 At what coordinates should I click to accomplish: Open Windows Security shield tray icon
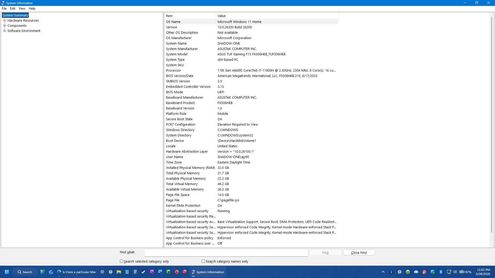tap(433, 272)
